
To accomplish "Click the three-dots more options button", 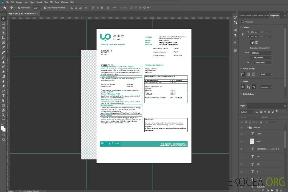I will point(115,8).
